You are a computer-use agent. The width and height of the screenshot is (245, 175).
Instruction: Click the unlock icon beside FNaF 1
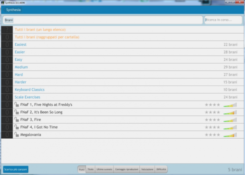click(16, 105)
